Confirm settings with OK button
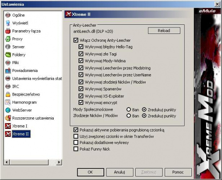This screenshot has height=180, width=222. [91, 172]
